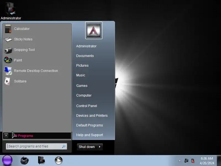This screenshot has width=221, height=166.
Task: Click the All Programs text
Action: click(23, 136)
